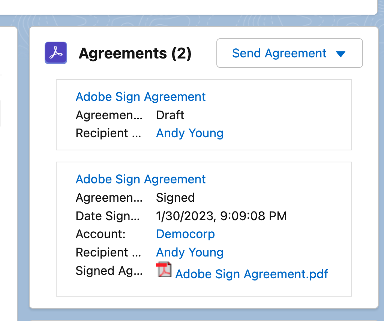Open the PDF file icon beside Signed Agreement
This screenshot has width=384, height=321.
[x=163, y=270]
